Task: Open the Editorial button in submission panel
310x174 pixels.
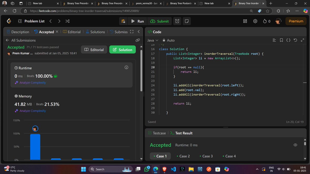Action: (x=94, y=49)
